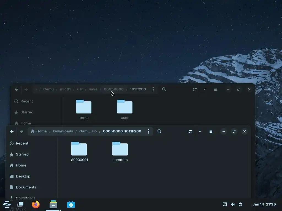
Task: Jump to mlc01 in back window path
Action: coord(65,89)
